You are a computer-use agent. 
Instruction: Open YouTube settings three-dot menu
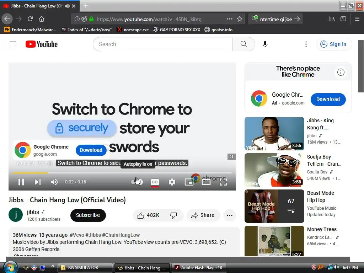(x=306, y=44)
